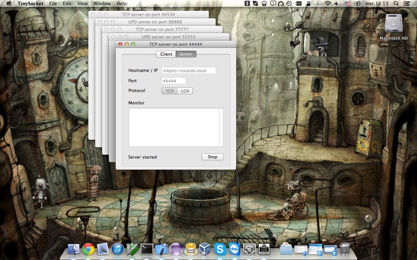Image resolution: width=417 pixels, height=260 pixels.
Task: Open Finder from the dock
Action: [73, 250]
